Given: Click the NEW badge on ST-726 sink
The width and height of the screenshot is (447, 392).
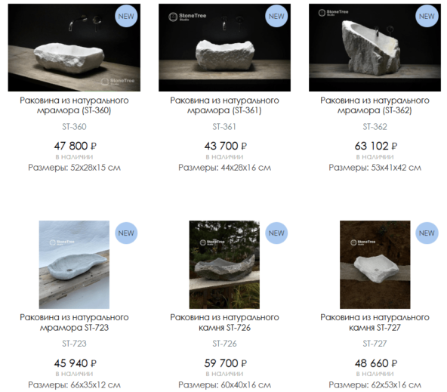Looking at the screenshot, I should click(x=276, y=233).
